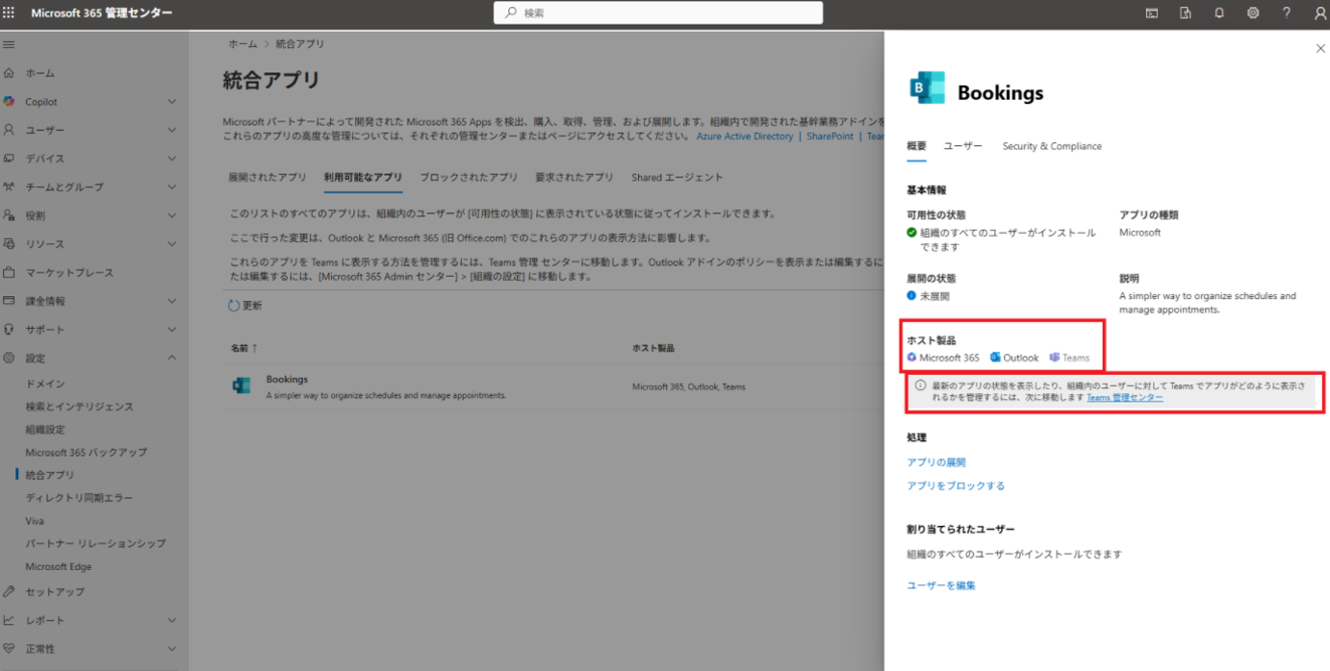Open 組織設定 in the sidebar
This screenshot has height=671, width=1330.
(x=45, y=430)
